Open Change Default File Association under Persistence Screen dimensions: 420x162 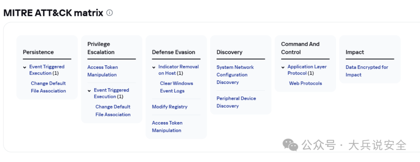coord(48,87)
